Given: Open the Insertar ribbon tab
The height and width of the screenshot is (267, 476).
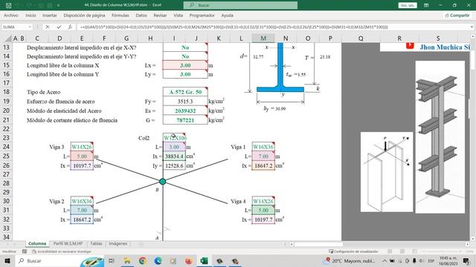Looking at the screenshot, I should click(50, 15).
